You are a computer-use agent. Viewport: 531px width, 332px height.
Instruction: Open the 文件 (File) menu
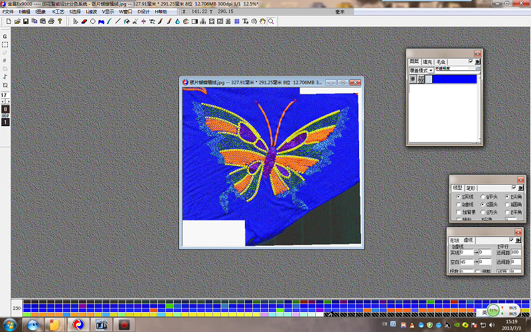pos(8,11)
